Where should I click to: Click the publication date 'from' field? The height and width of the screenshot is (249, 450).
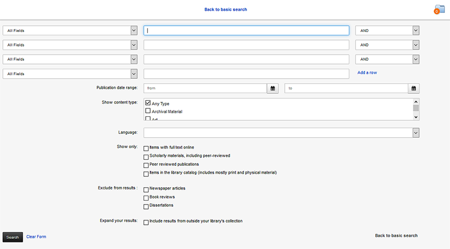point(205,88)
